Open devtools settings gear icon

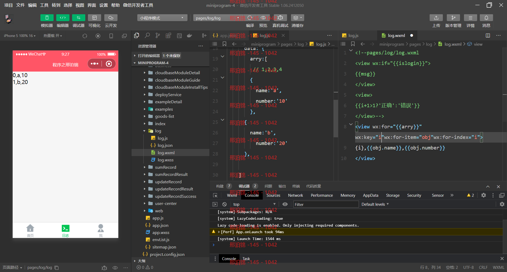483,195
